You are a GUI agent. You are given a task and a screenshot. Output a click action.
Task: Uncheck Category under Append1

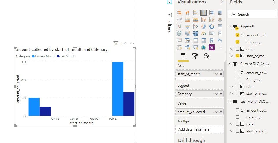click(x=238, y=42)
